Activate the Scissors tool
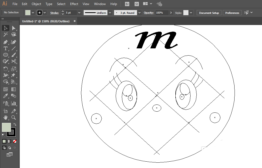This screenshot has height=168, width=262. pyautogui.click(x=14, y=61)
